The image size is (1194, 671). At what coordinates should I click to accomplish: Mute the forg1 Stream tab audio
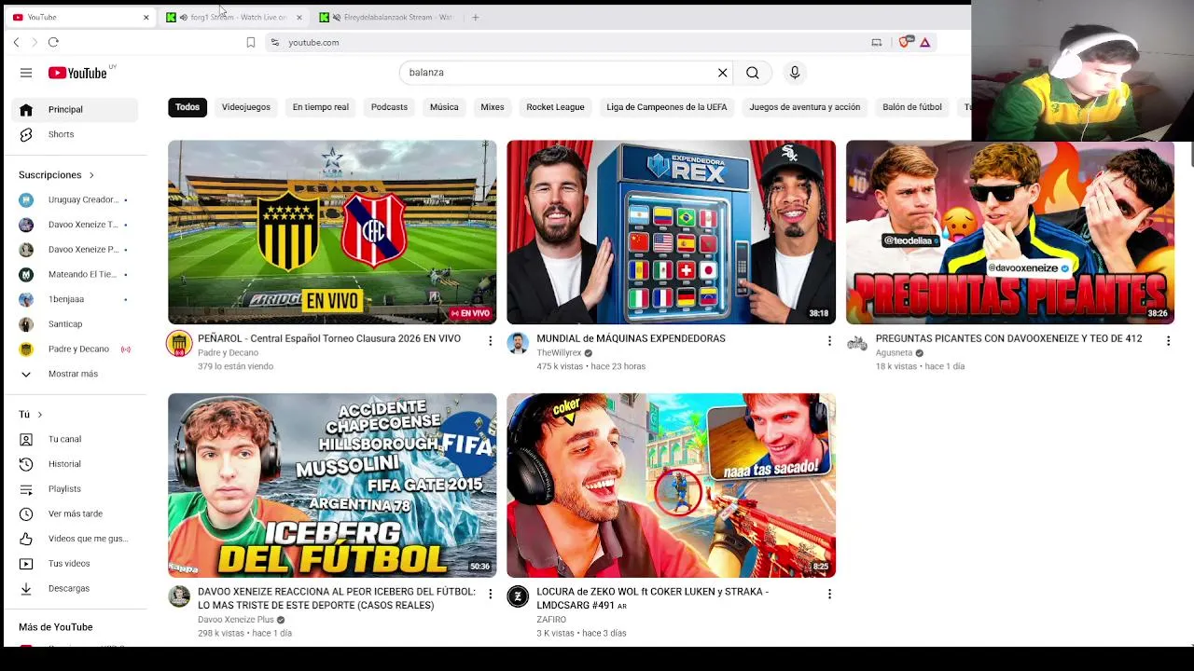184,17
